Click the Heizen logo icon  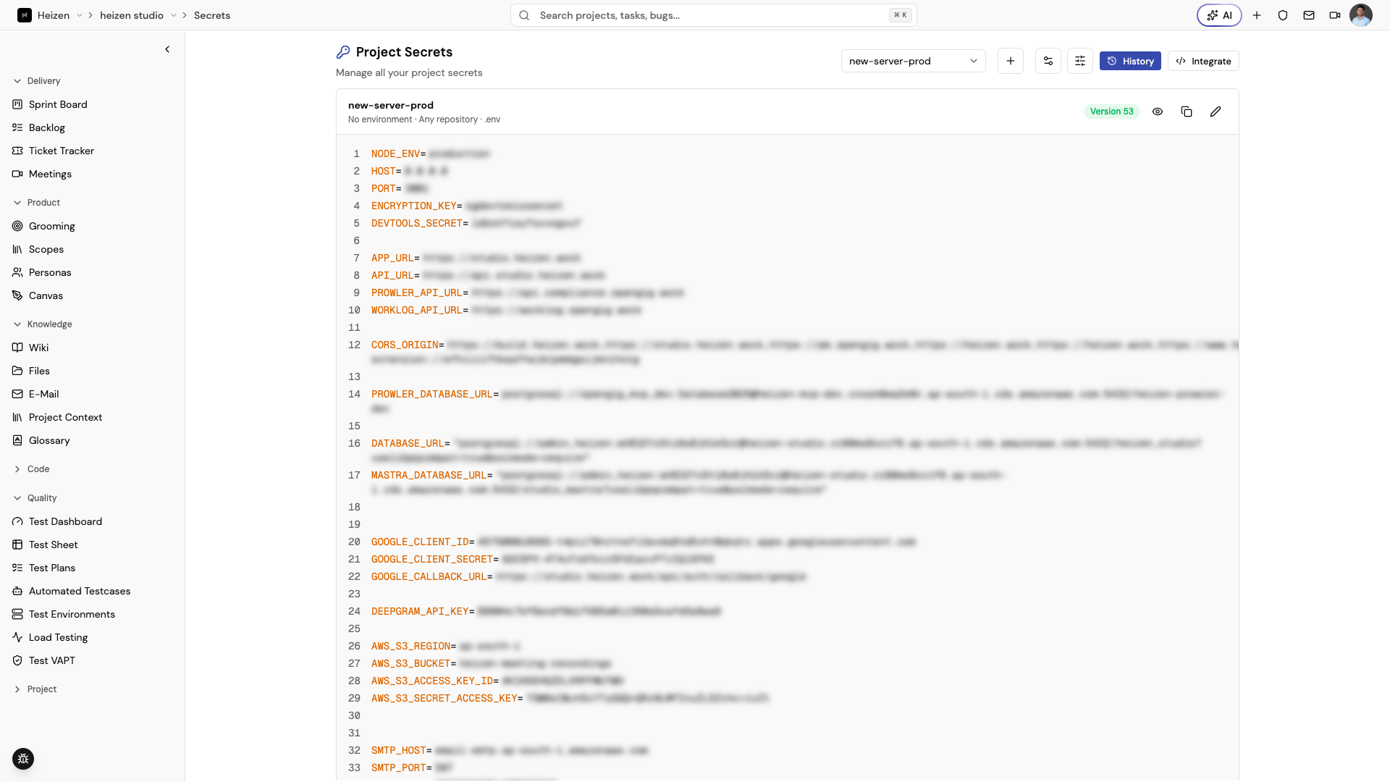coord(25,15)
